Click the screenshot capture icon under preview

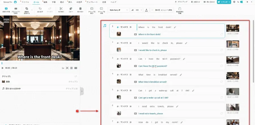click(x=67, y=68)
